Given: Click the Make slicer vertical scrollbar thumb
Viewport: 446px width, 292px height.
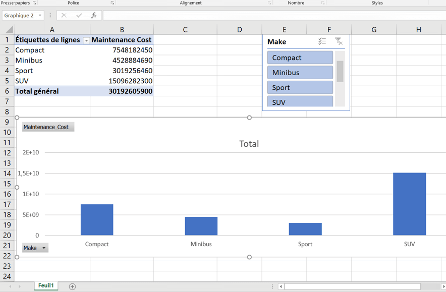Looking at the screenshot, I should pos(340,72).
